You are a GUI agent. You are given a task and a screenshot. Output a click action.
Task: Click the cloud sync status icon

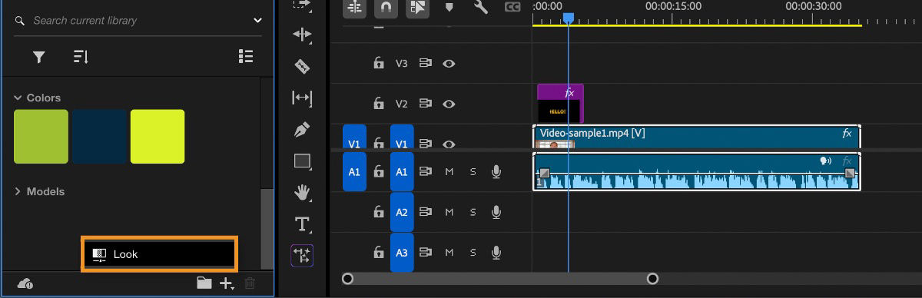coord(25,283)
